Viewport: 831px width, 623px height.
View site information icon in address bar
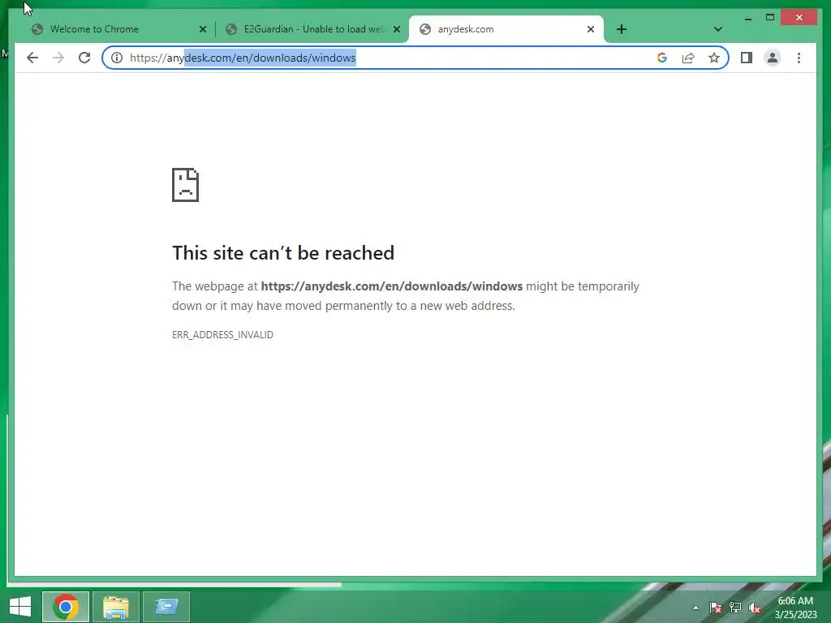click(x=117, y=58)
